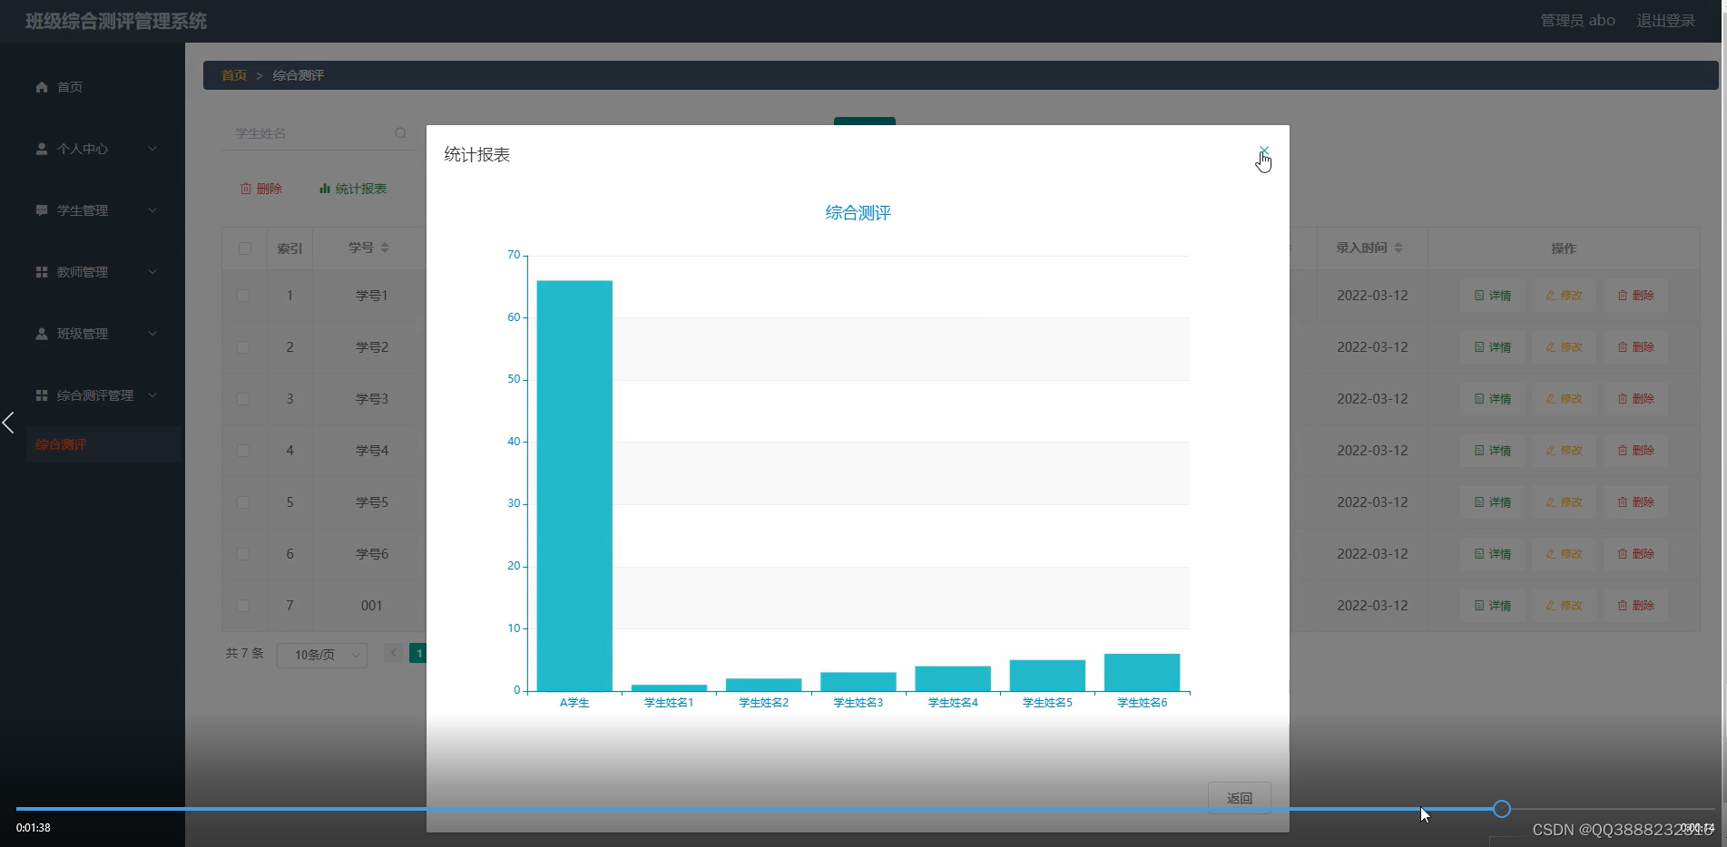Viewport: 1727px width, 847px height.
Task: Click 删除 for the 学号2 row
Action: point(1635,347)
